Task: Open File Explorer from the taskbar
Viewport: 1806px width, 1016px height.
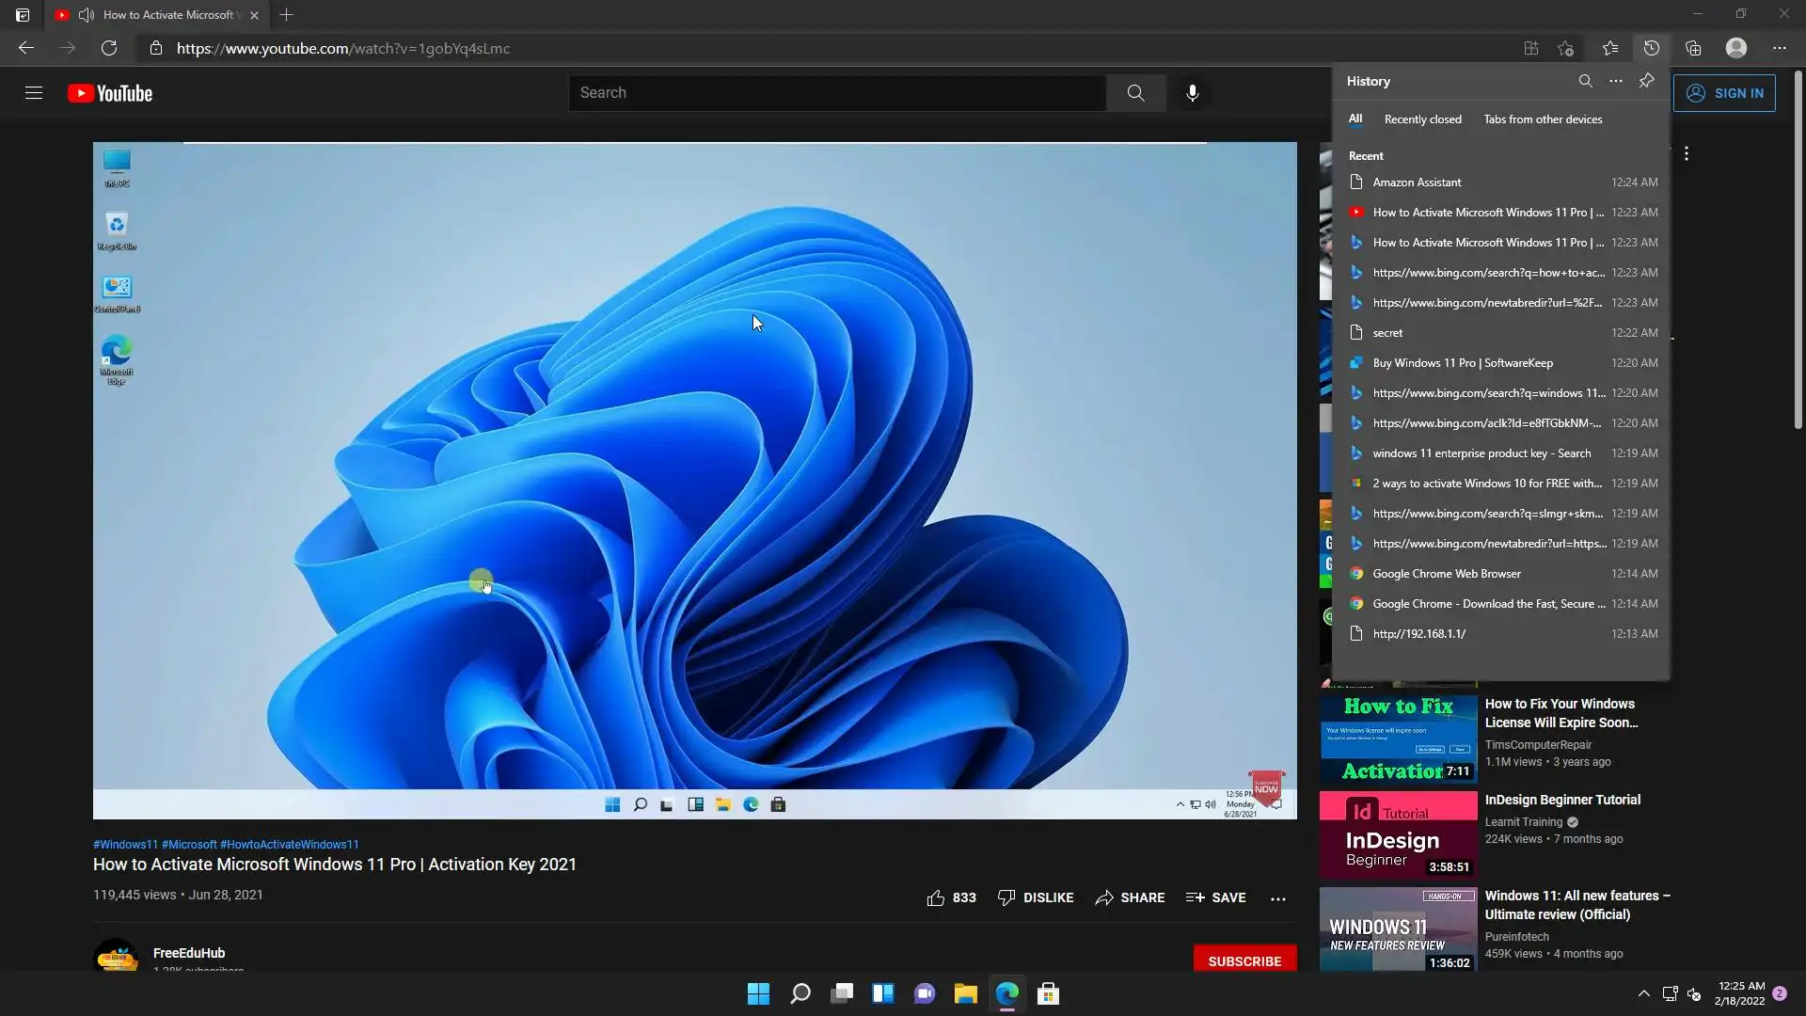Action: [965, 993]
